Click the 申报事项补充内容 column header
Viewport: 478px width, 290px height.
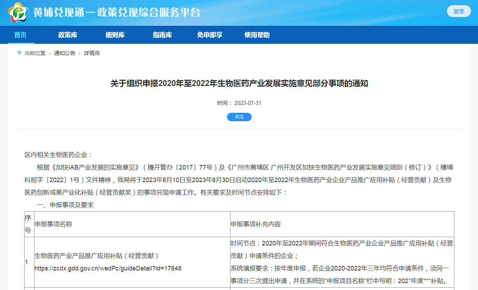(256, 224)
